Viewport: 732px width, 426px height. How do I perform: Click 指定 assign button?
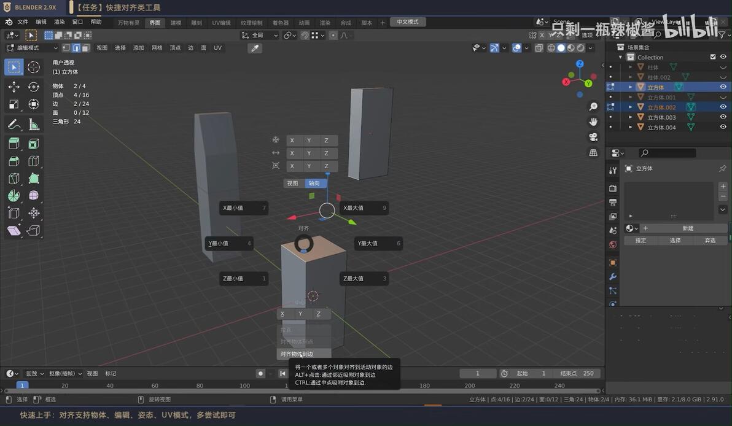(640, 240)
